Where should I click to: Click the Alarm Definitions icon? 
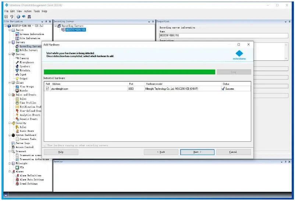pyautogui.click(x=17, y=176)
